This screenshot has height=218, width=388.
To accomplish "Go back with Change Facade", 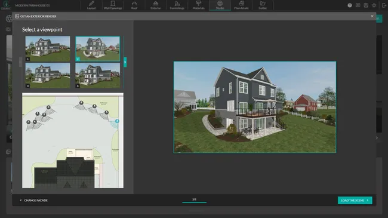I will click(33, 200).
